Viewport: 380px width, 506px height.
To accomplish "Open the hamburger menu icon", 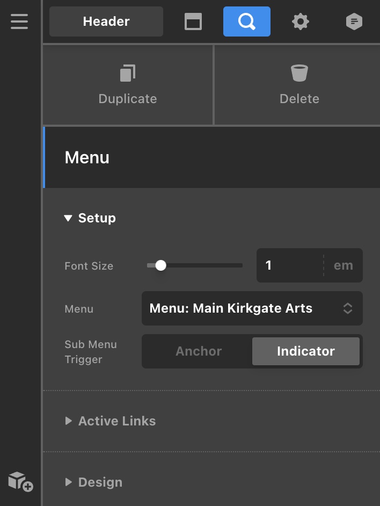I will [x=19, y=21].
